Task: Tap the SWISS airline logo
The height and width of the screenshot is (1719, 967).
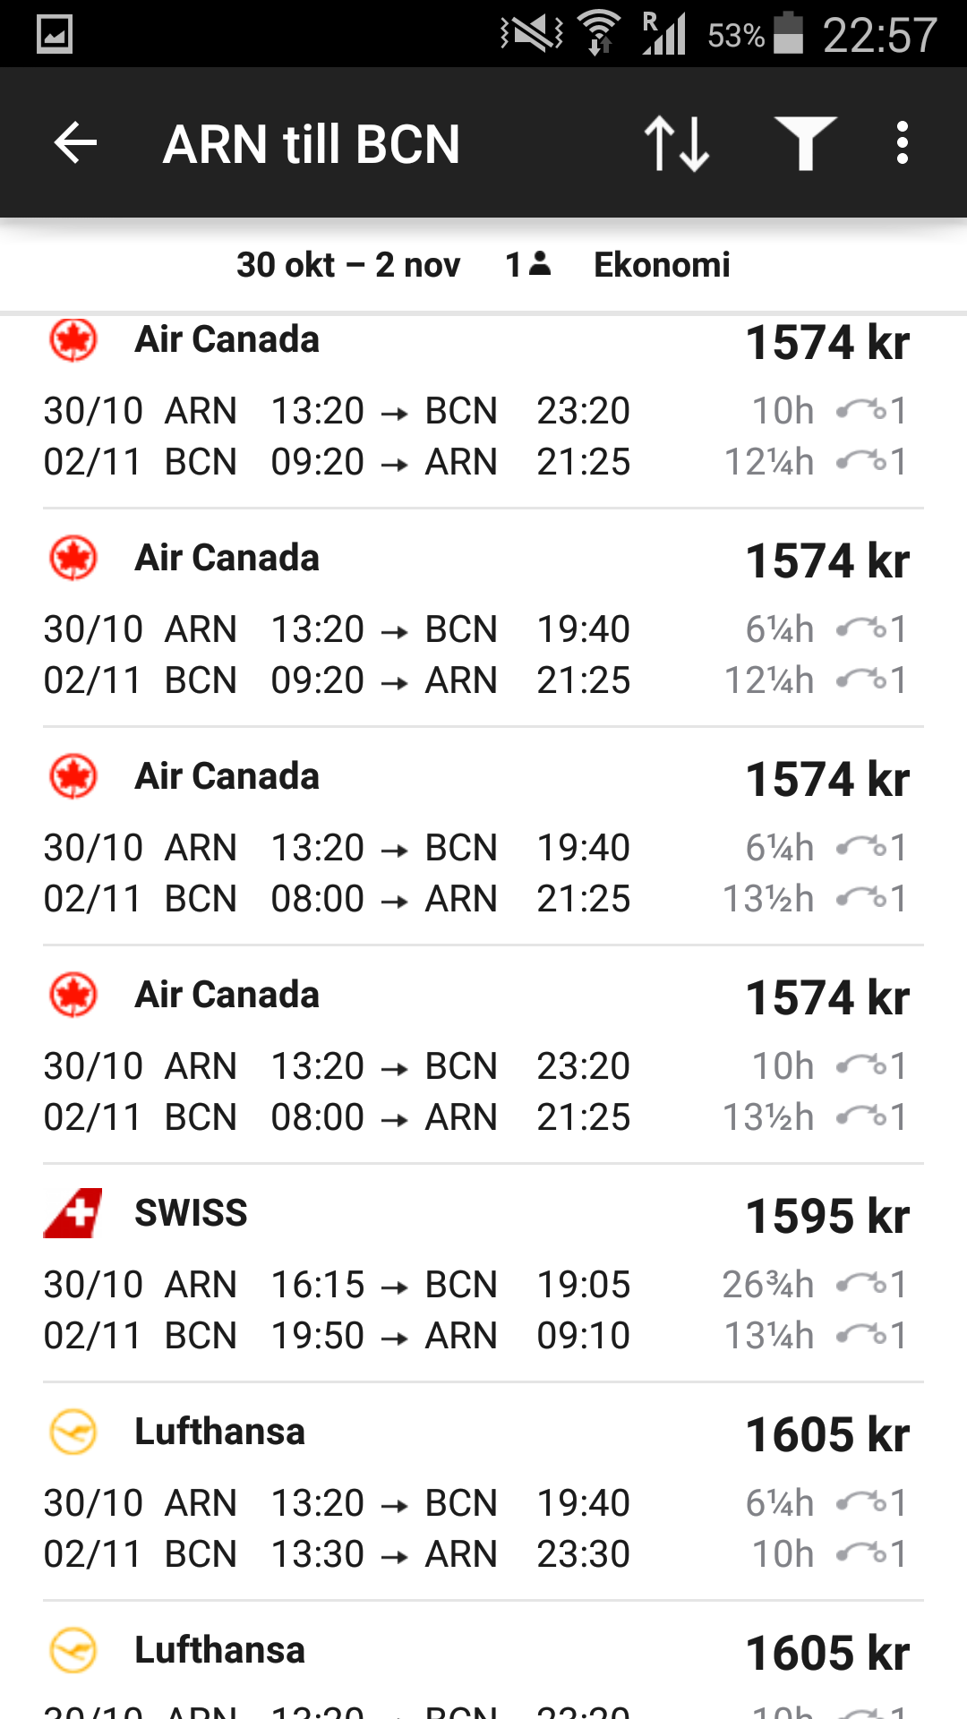Action: click(x=73, y=1213)
